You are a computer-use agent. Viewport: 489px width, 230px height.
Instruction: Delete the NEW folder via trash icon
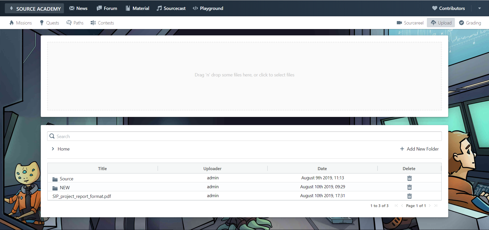click(x=409, y=187)
